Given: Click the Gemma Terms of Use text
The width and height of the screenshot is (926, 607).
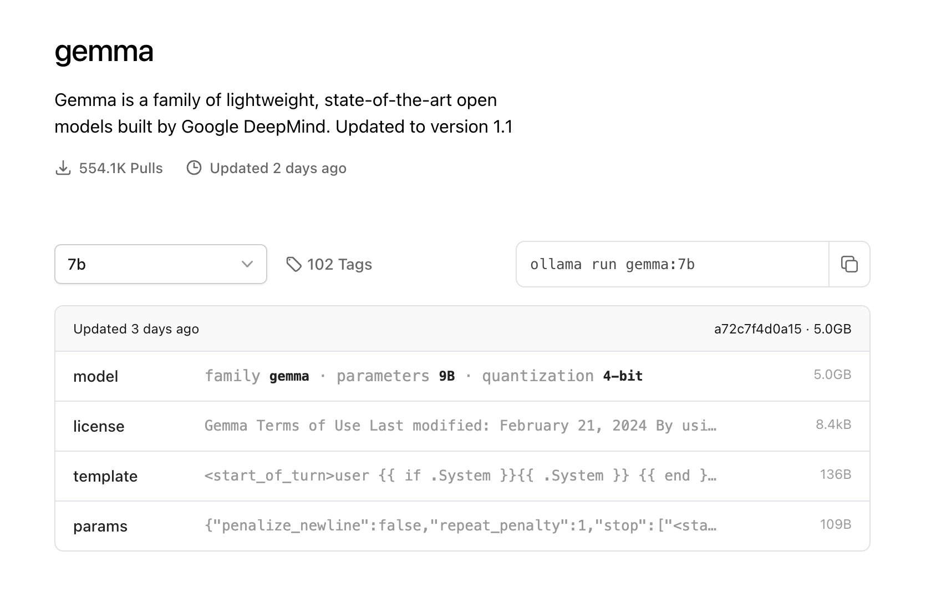Looking at the screenshot, I should [460, 426].
